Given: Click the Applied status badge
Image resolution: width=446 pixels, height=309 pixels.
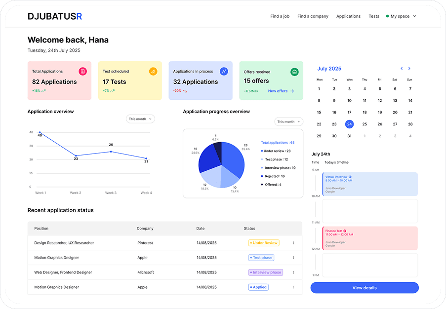Looking at the screenshot, I should [258, 287].
